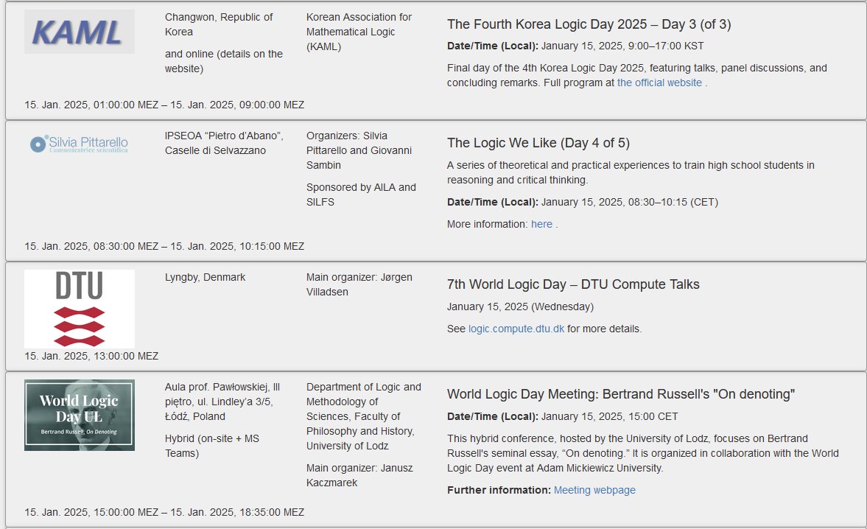
Task: Click 'Korean Association for Mathematical Logic (KAML)' text
Action: [x=359, y=32]
